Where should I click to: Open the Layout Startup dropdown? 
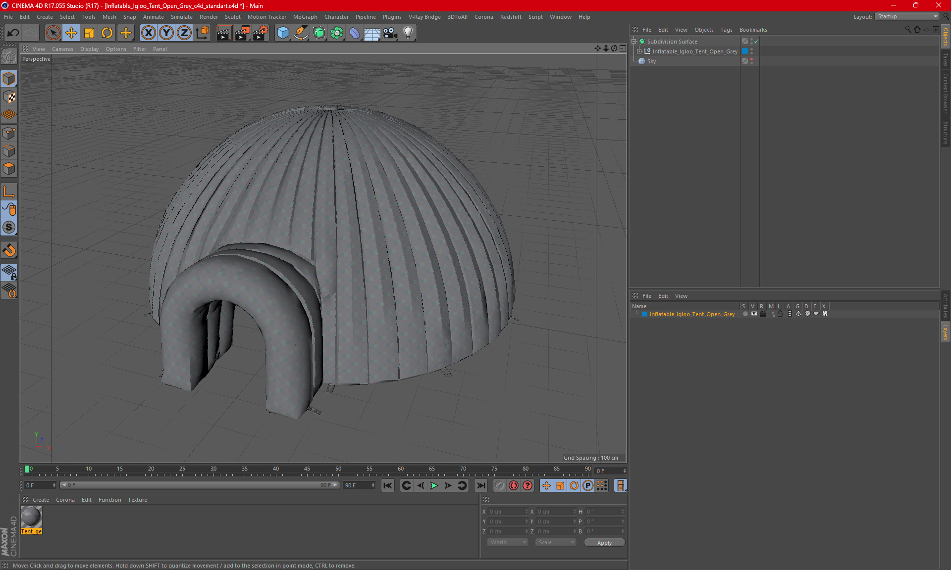pyautogui.click(x=907, y=16)
